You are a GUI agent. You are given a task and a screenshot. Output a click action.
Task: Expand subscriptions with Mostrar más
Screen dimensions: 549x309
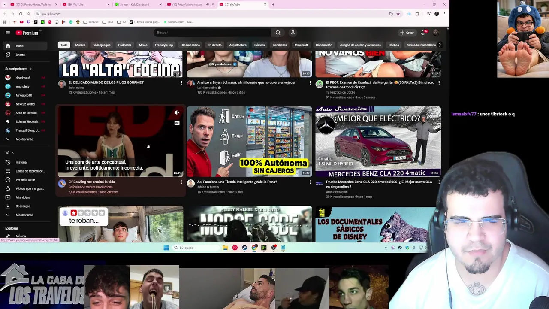(26, 139)
